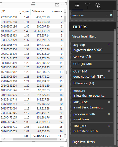Sort table by measure column header

pos(57,12)
